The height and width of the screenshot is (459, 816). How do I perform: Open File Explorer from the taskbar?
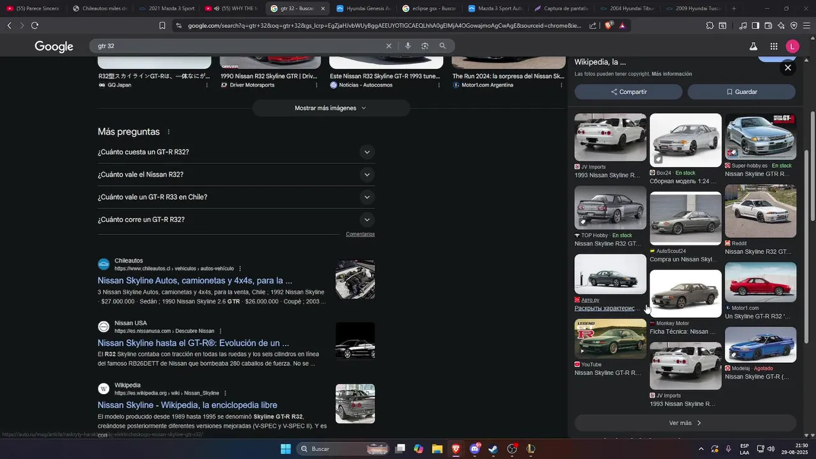[x=437, y=449]
